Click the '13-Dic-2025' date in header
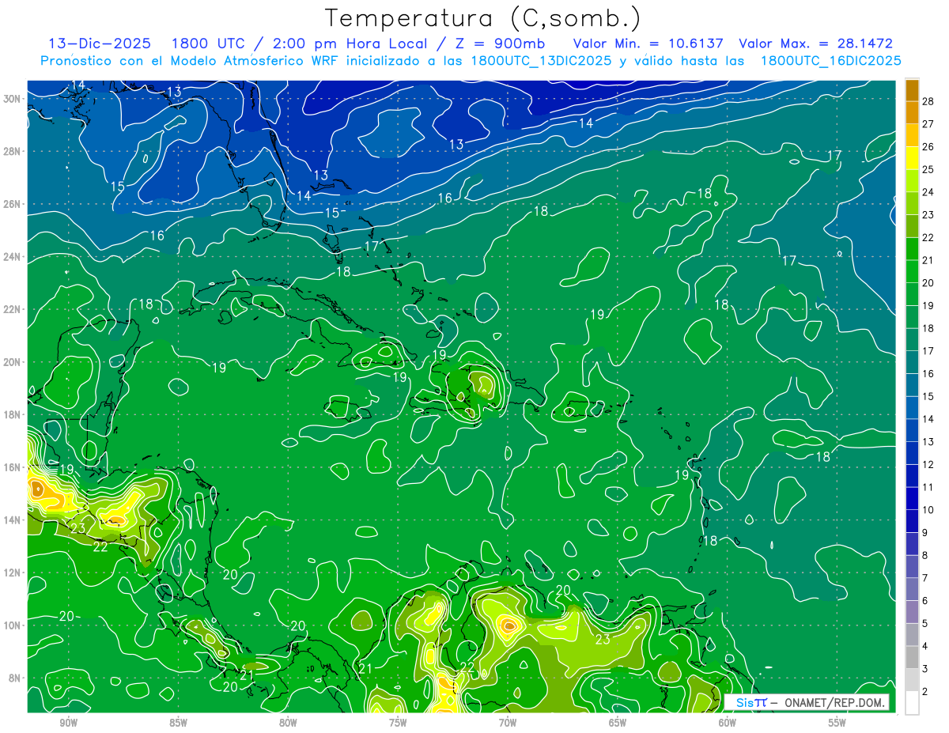The image size is (949, 733). click(99, 43)
